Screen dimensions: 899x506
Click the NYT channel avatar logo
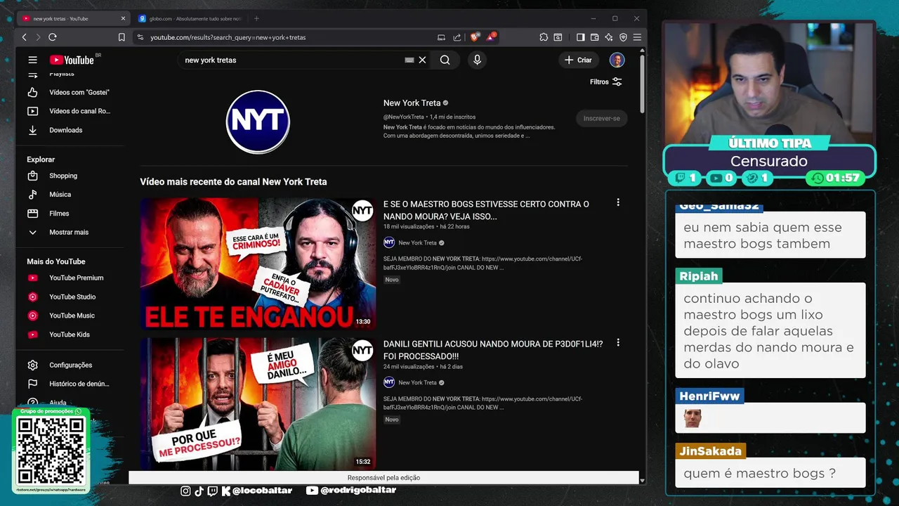[258, 121]
